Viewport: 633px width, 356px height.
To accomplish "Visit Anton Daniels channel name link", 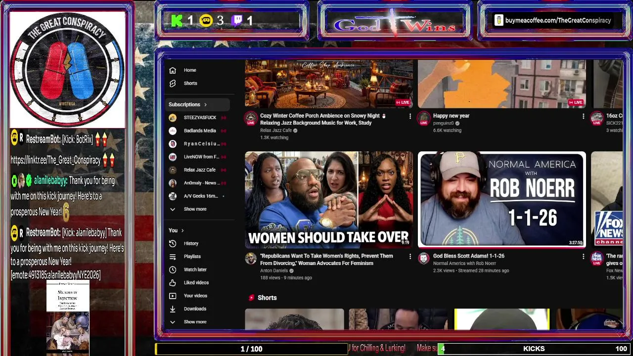I will 274,270.
